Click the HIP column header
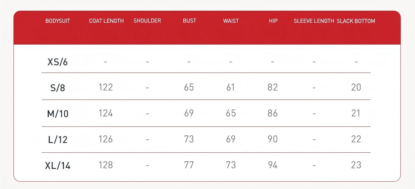 (273, 21)
